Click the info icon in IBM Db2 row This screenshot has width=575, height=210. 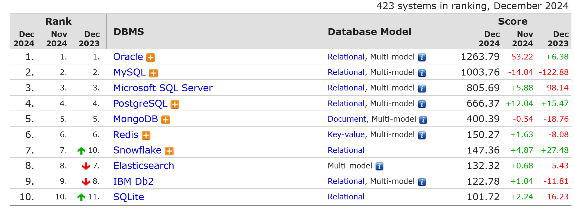422,182
